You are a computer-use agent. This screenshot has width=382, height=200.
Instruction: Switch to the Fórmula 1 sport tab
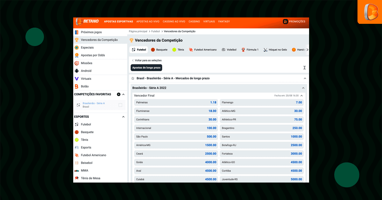pyautogui.click(x=250, y=50)
